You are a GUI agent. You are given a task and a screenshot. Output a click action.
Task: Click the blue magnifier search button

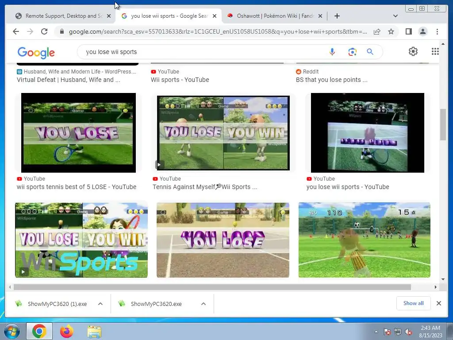point(370,52)
